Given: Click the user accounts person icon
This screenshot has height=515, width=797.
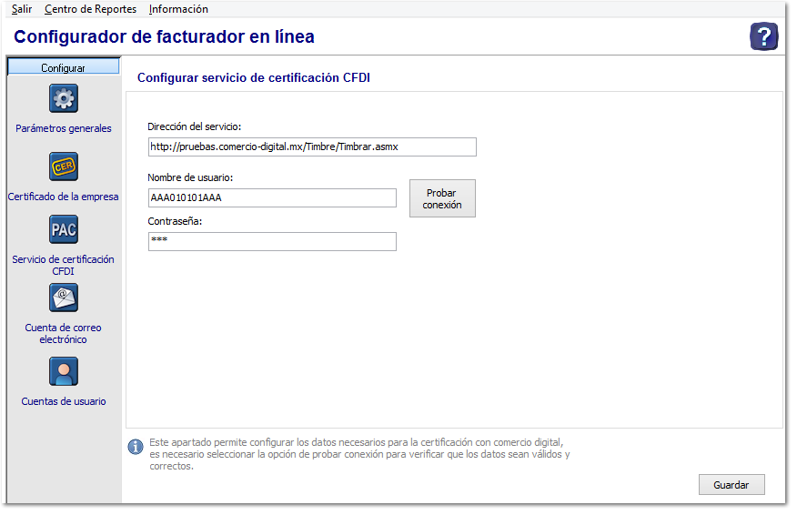Looking at the screenshot, I should (x=64, y=371).
